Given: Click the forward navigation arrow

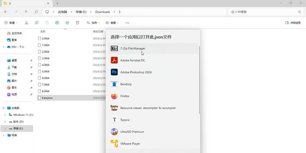Looking at the screenshot, I should 16,12.
